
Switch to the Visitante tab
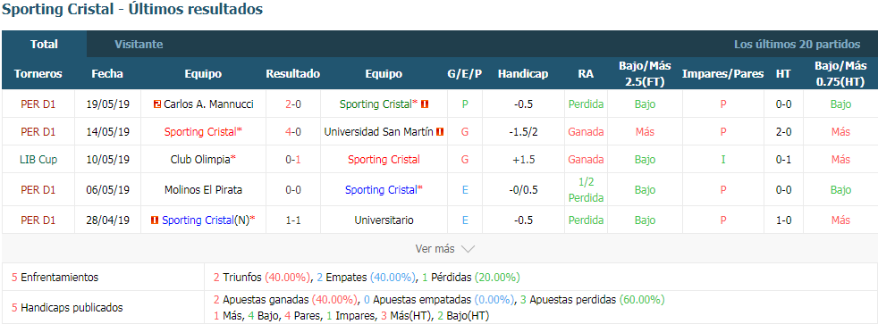(x=139, y=44)
